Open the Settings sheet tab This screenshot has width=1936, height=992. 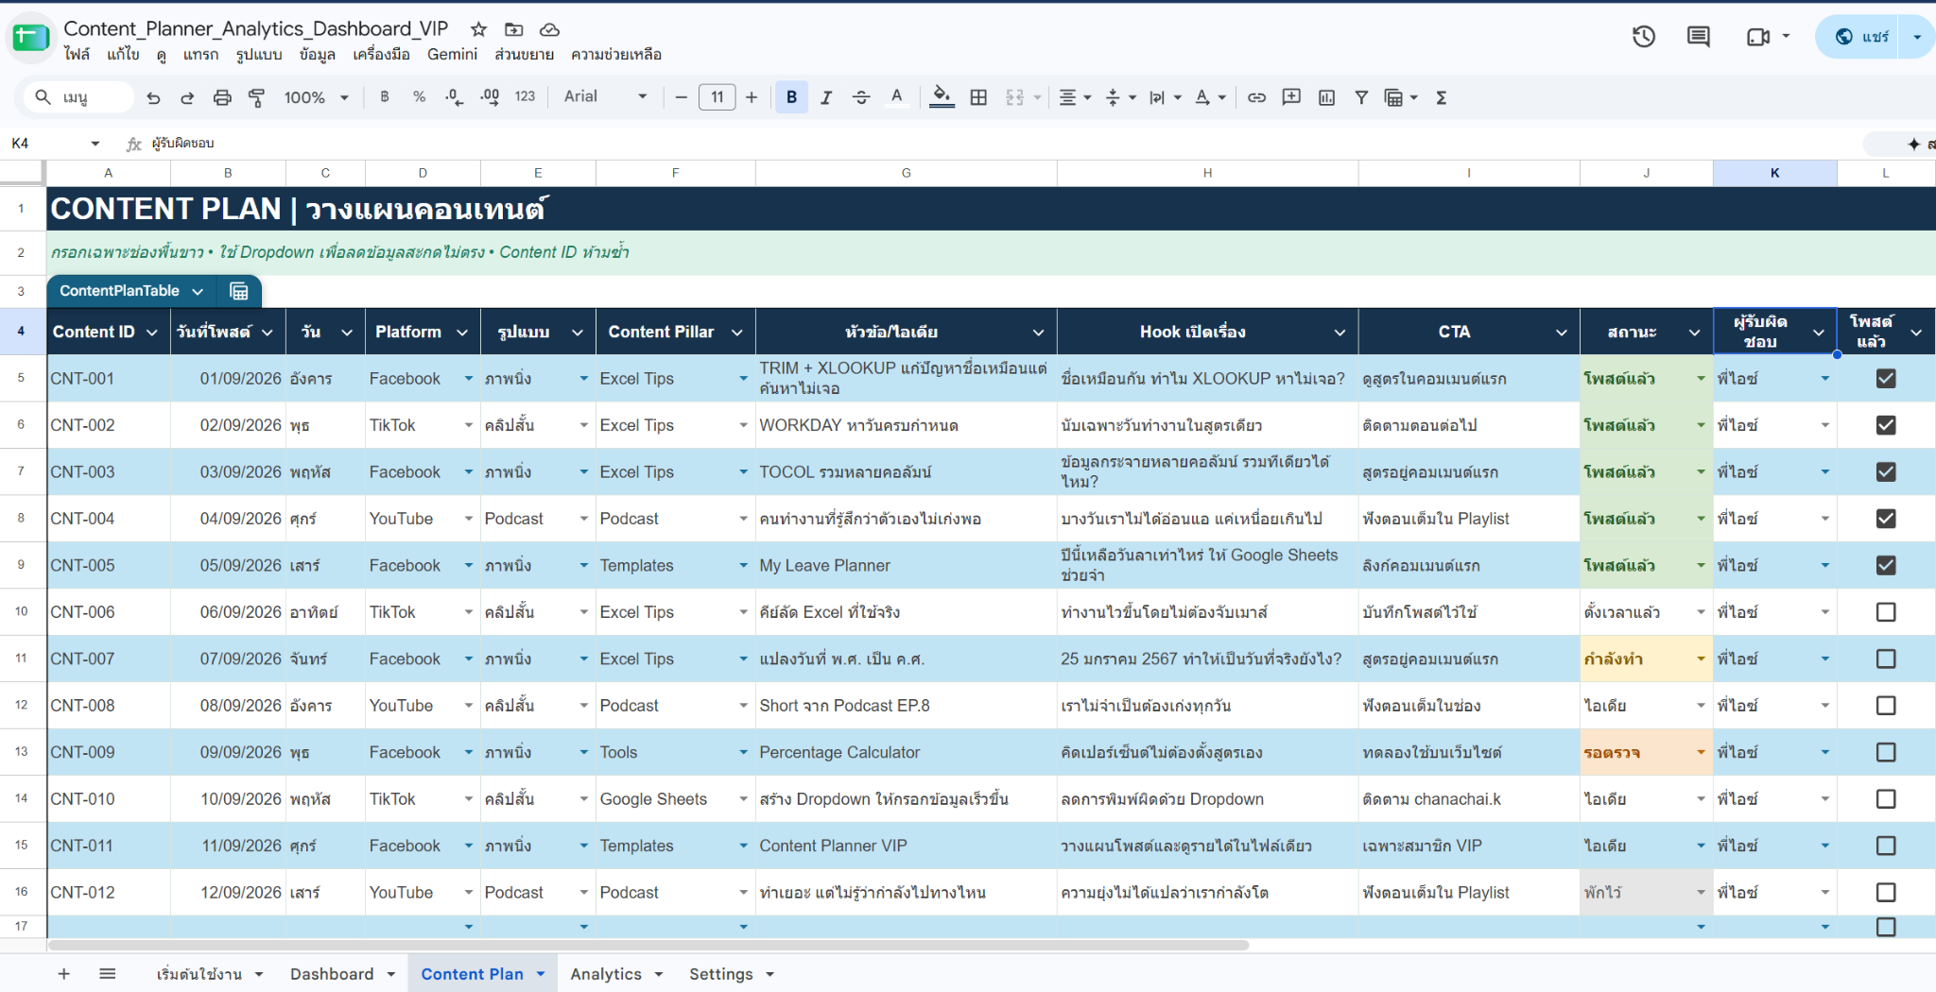pos(721,974)
